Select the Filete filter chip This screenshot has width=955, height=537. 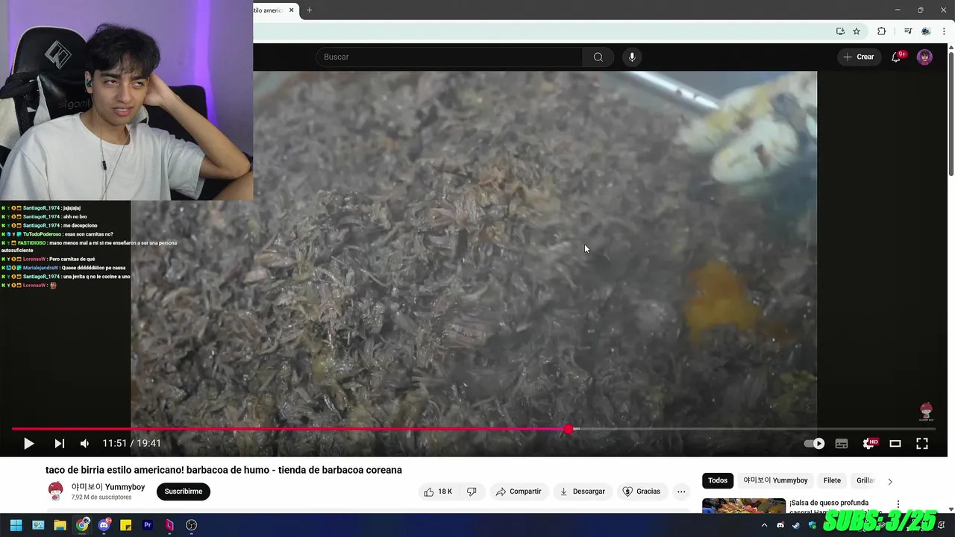(x=832, y=481)
